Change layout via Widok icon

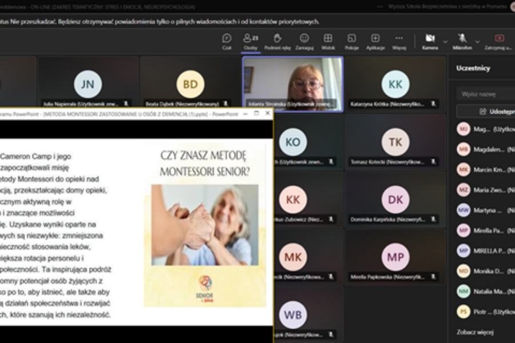pyautogui.click(x=328, y=42)
